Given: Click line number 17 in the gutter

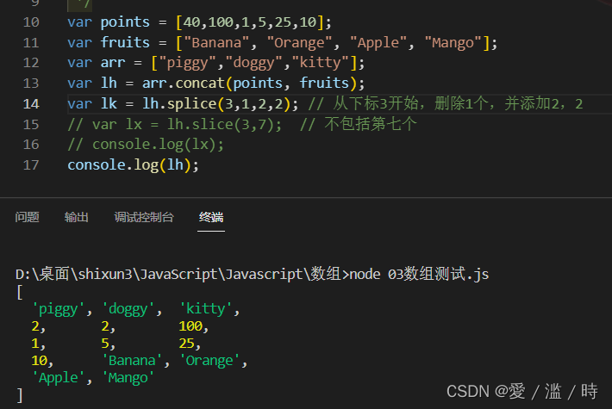Looking at the screenshot, I should [x=31, y=165].
